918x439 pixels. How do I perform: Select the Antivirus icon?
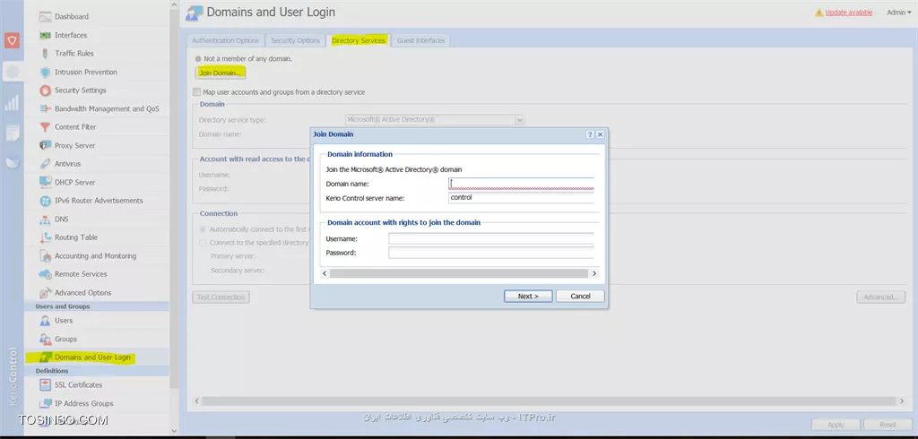point(46,164)
